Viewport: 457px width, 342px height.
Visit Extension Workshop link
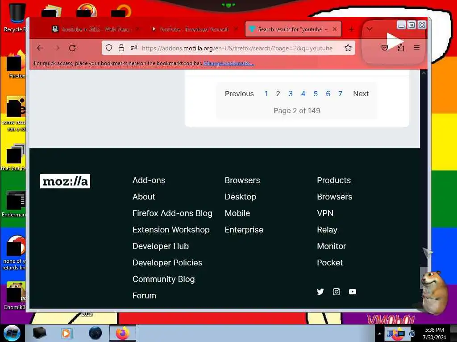click(x=171, y=230)
